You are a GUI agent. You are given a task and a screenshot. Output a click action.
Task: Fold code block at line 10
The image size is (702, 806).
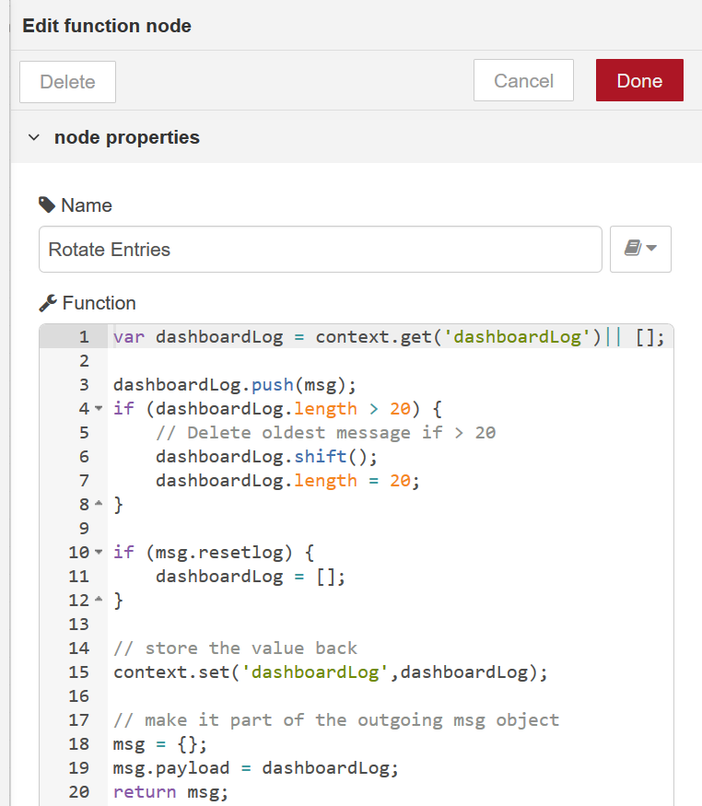[99, 552]
